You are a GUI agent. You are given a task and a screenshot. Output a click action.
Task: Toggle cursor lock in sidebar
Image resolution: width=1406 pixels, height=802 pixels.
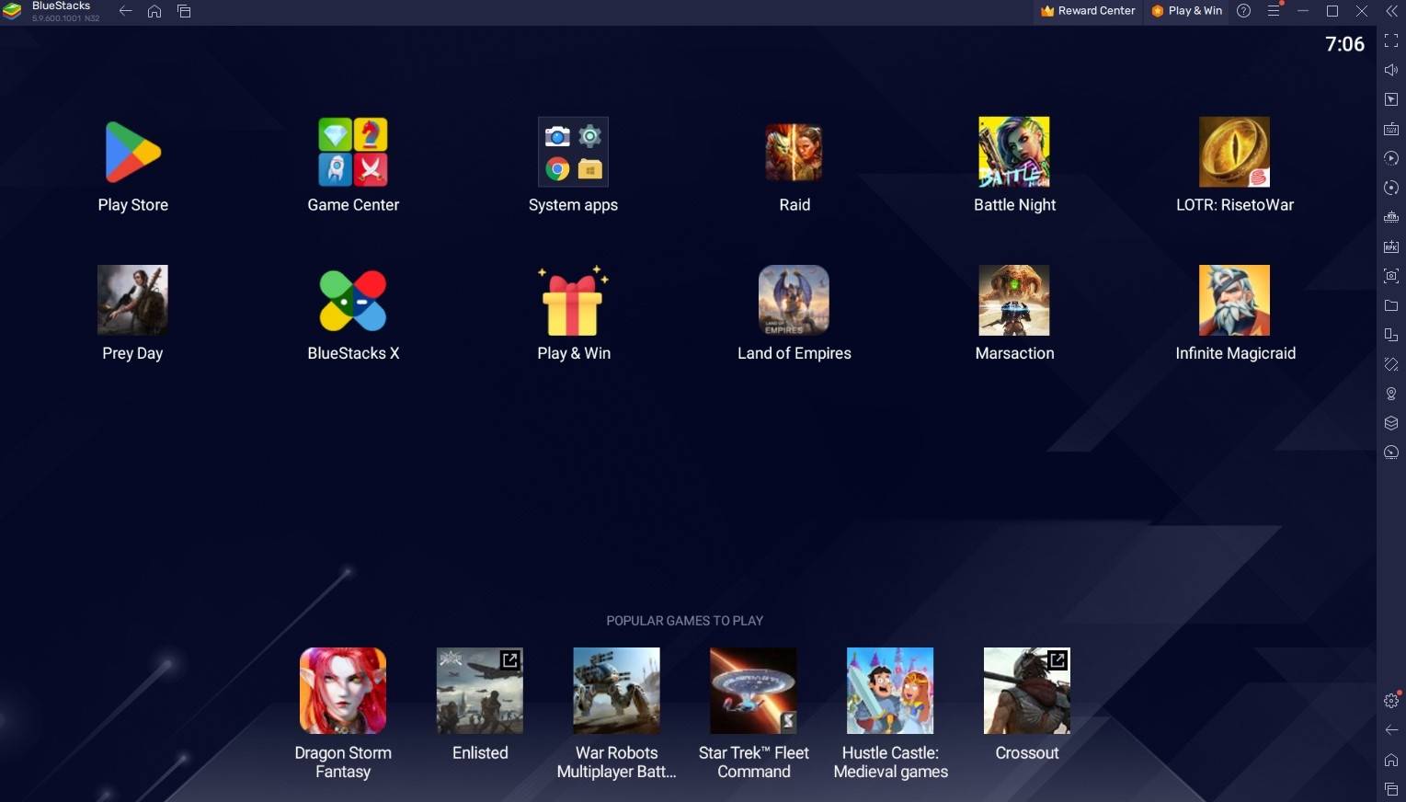pyautogui.click(x=1391, y=99)
